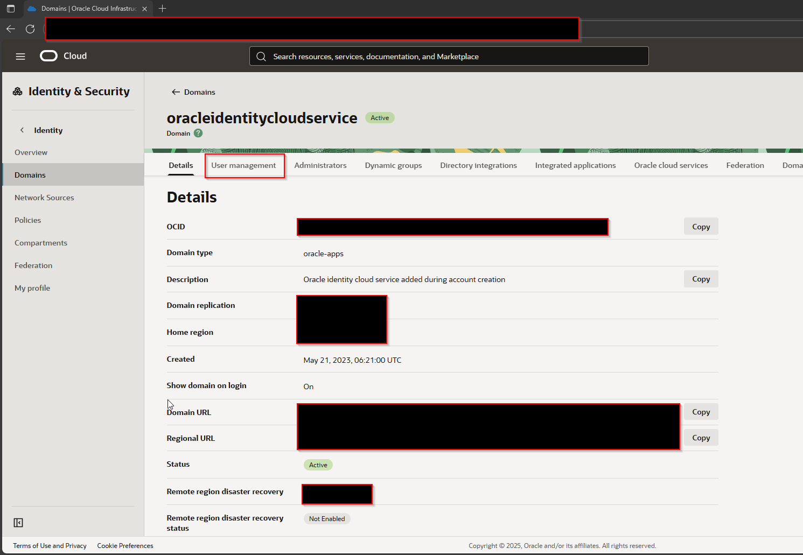Viewport: 803px width, 555px height.
Task: Open the Dynamic groups tab
Action: 393,165
